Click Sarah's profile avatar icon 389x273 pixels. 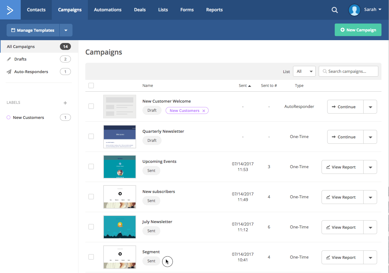354,10
